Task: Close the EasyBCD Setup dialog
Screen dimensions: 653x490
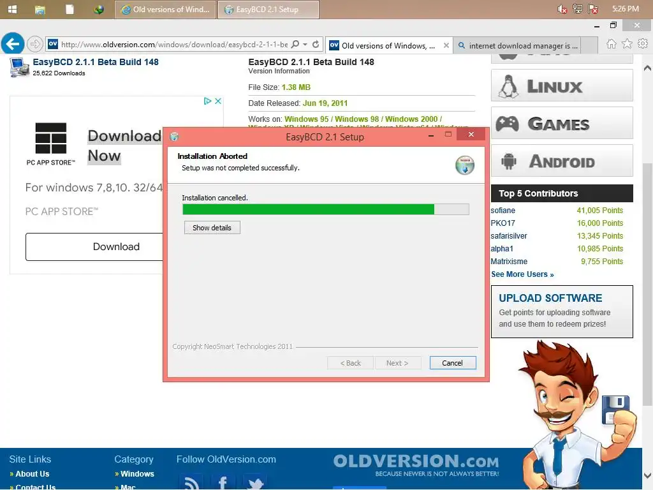Action: coord(471,134)
